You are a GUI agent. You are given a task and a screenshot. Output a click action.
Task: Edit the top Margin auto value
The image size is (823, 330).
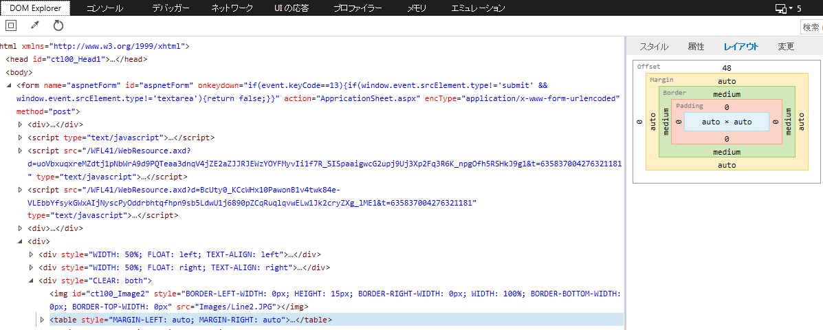click(x=727, y=81)
